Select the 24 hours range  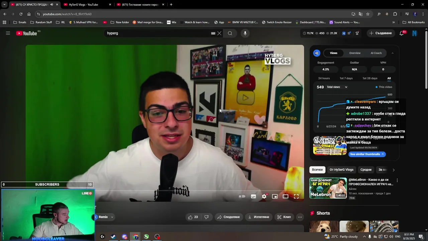click(x=324, y=78)
